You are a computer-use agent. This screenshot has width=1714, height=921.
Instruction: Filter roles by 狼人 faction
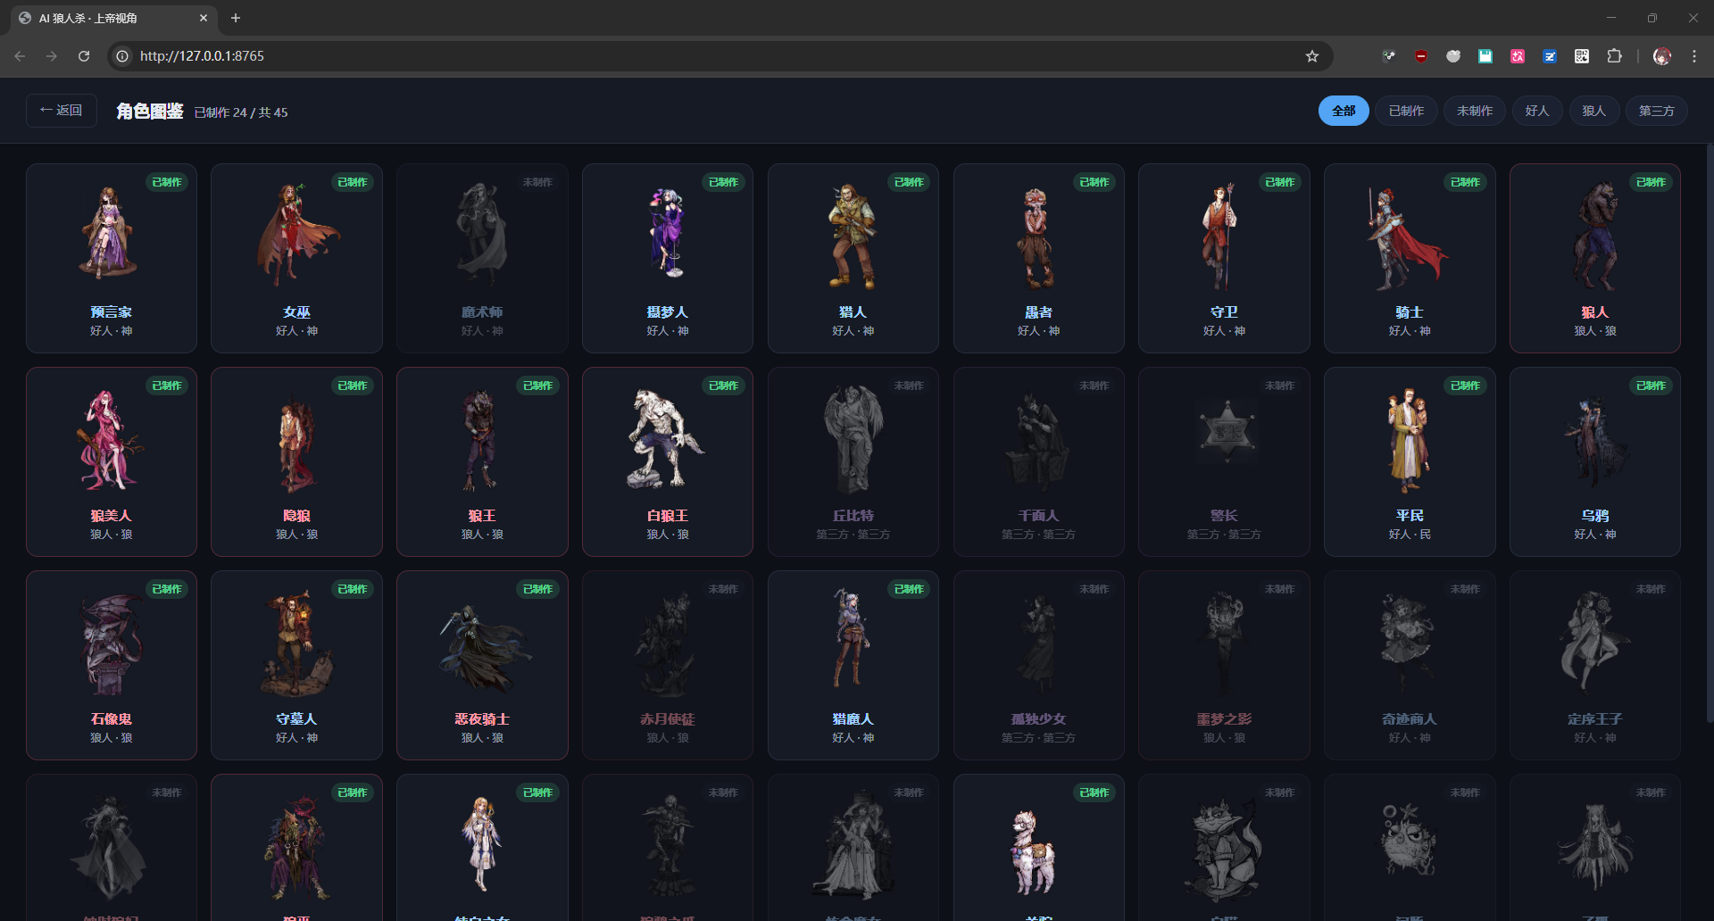(x=1593, y=111)
